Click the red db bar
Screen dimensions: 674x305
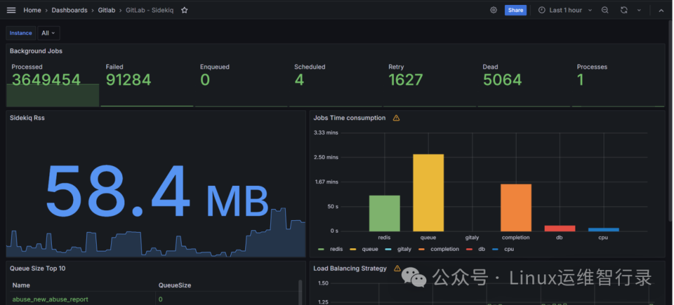click(x=560, y=228)
